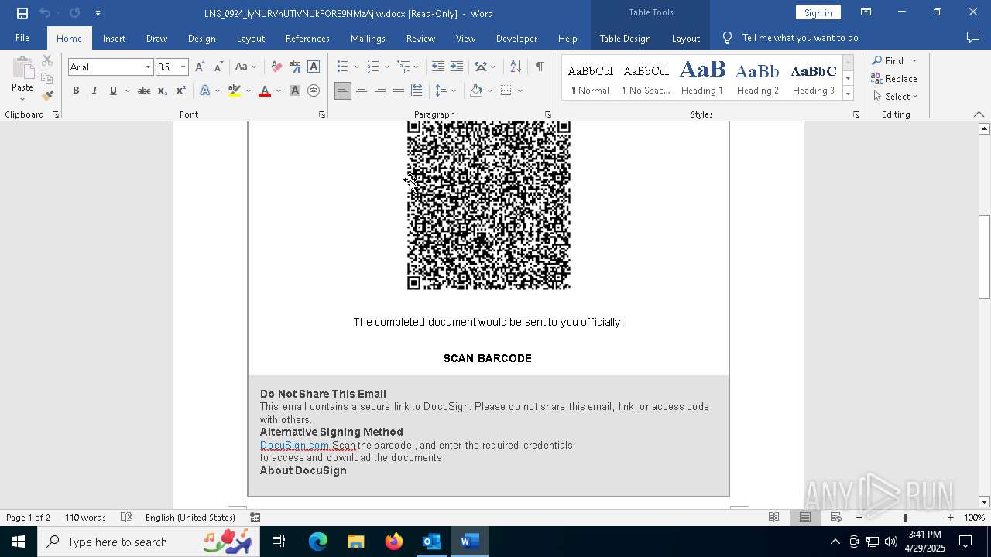
Task: Click Replace in the Editing group
Action: click(894, 78)
